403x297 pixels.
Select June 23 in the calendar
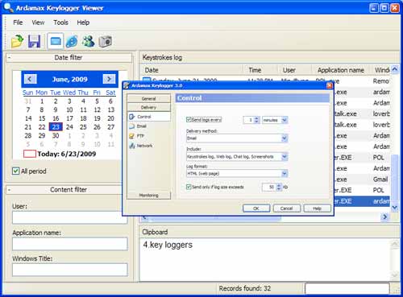pyautogui.click(x=56, y=127)
